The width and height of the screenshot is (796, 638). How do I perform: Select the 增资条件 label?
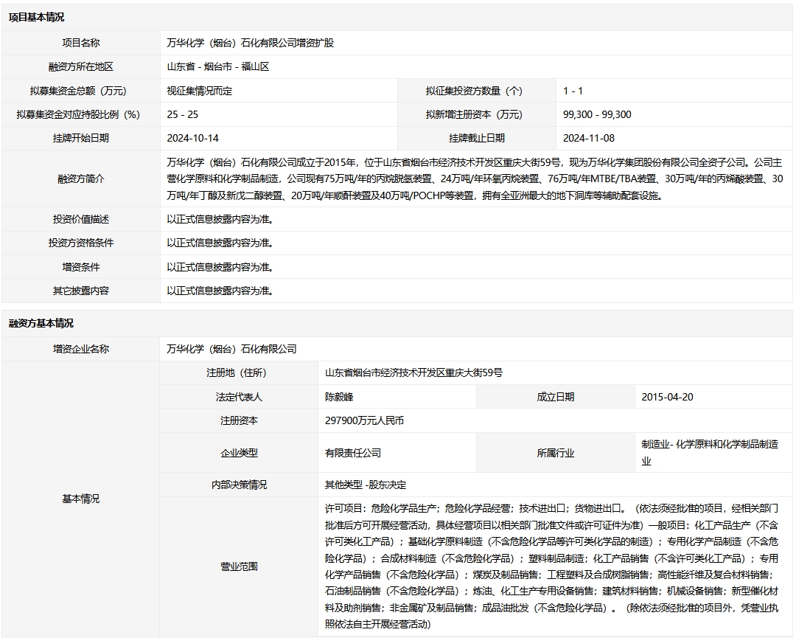pyautogui.click(x=81, y=267)
